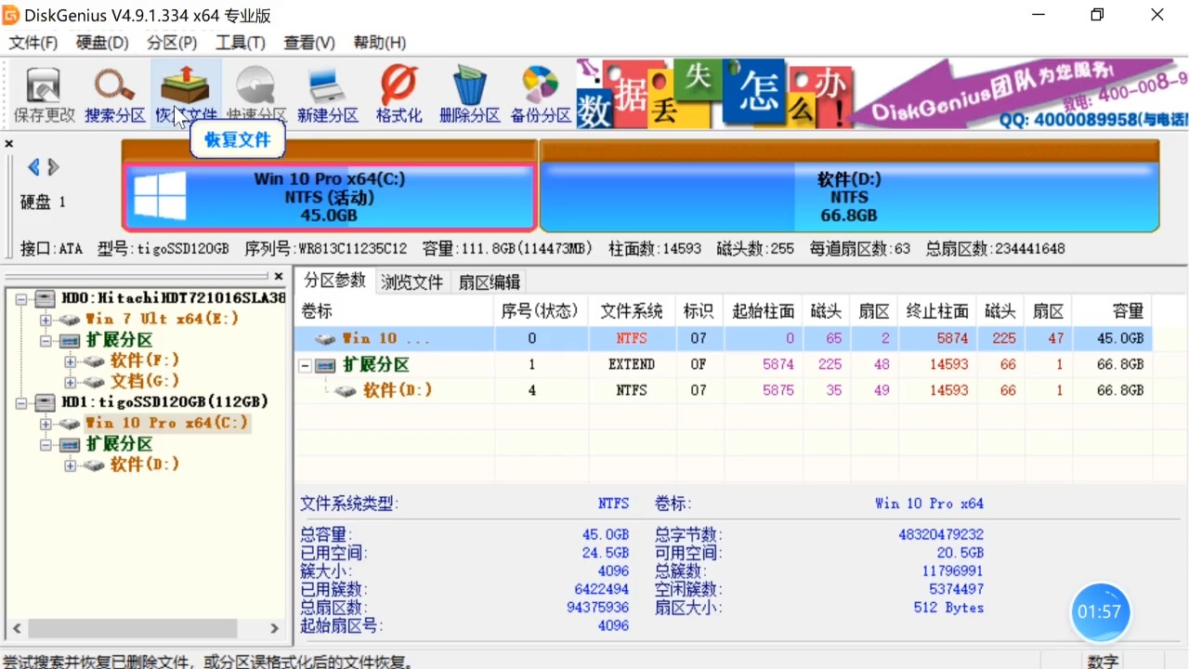Expand the 软件(D:) tree node
This screenshot has width=1189, height=669.
[70, 465]
